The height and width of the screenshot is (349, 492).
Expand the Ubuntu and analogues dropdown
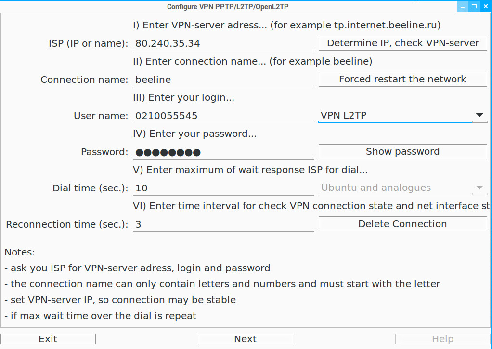click(402, 188)
